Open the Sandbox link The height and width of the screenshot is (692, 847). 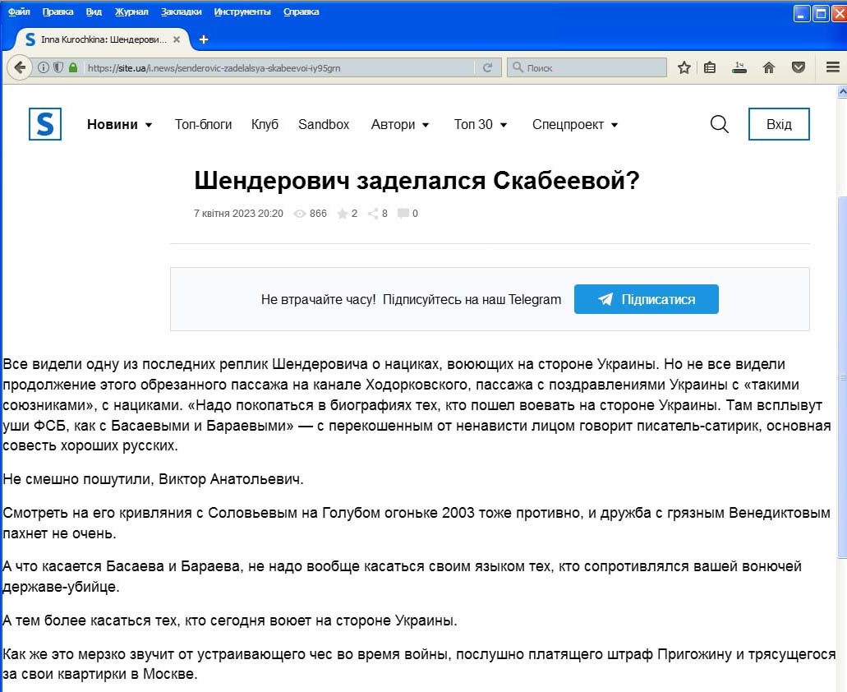324,125
